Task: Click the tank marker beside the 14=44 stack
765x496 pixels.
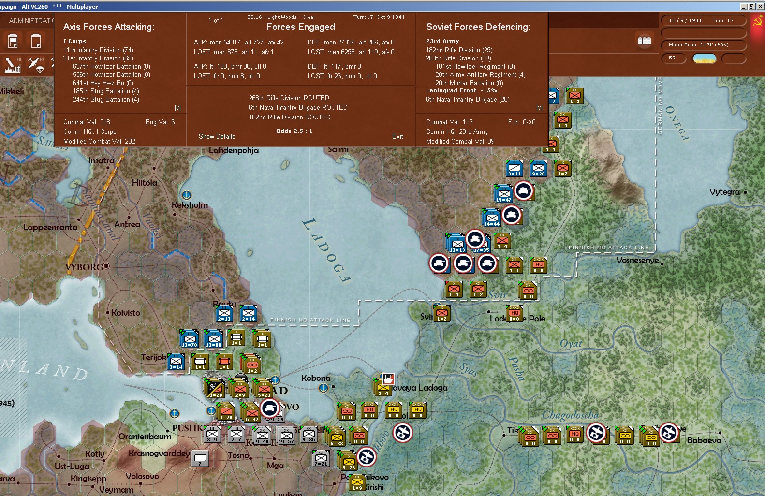Action: (512, 215)
